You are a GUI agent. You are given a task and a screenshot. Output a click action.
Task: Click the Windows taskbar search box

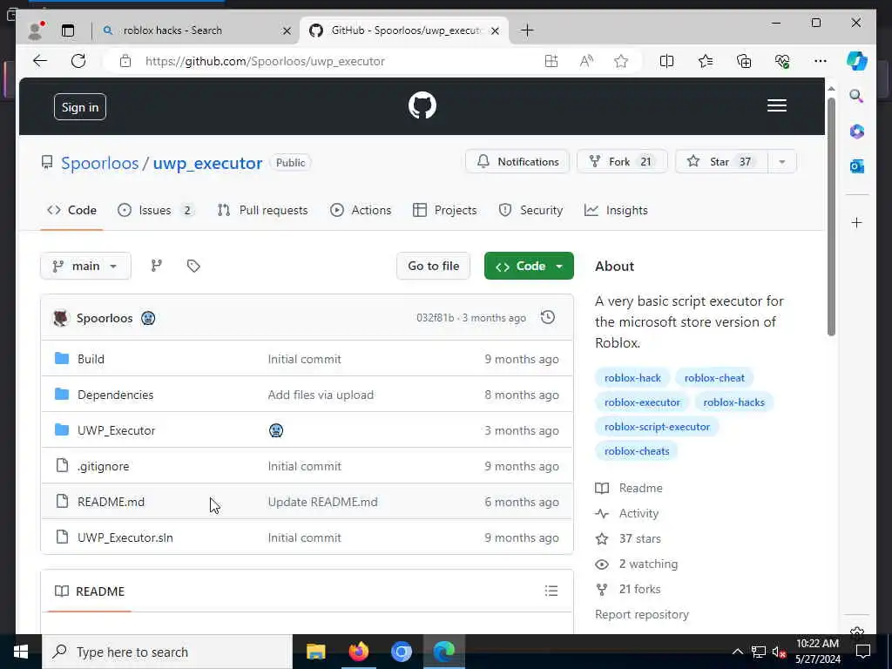(167, 652)
